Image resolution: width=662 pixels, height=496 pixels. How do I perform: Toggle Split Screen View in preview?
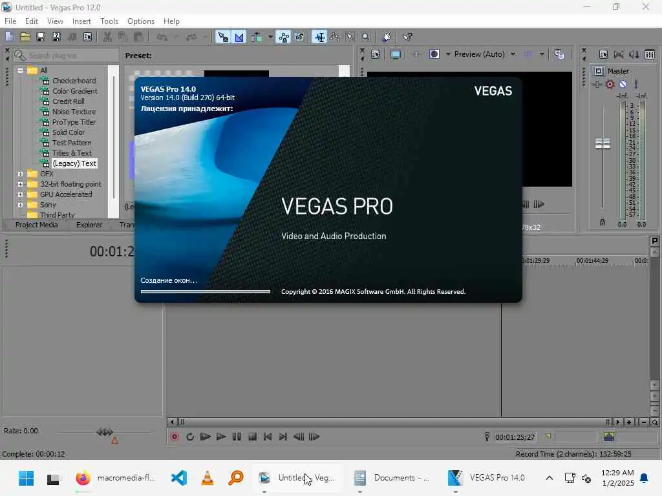coord(434,54)
